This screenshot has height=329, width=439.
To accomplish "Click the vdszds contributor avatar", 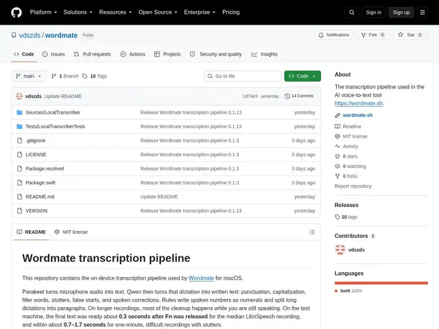I will [340, 249].
